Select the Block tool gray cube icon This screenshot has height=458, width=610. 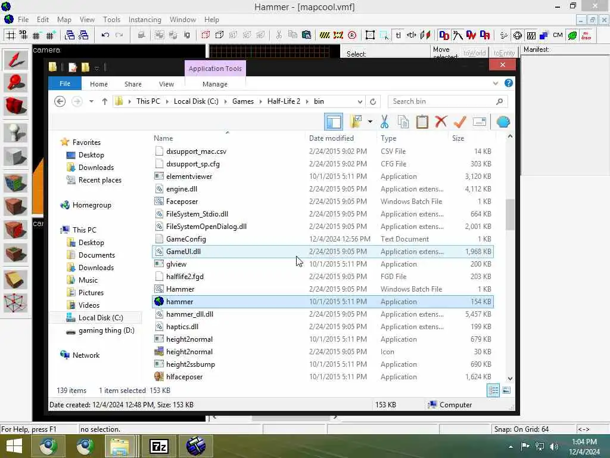click(15, 156)
